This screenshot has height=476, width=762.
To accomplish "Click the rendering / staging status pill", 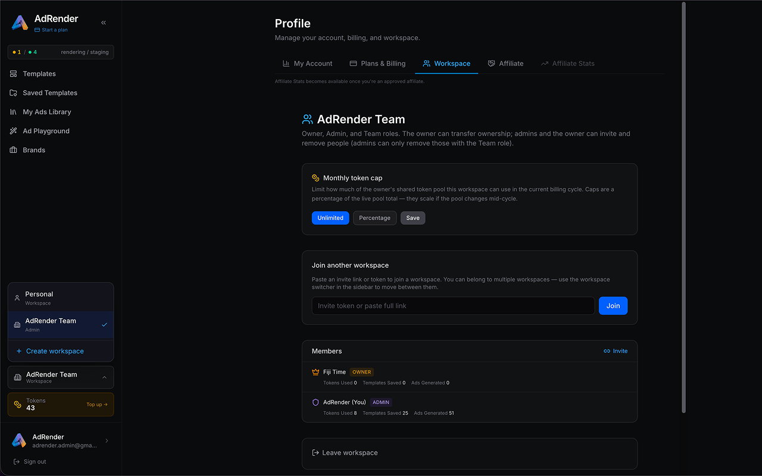I will coord(61,52).
